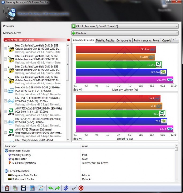This screenshot has width=183, height=193.
Task: Click the bar chart report icon
Action: (x=32, y=188)
